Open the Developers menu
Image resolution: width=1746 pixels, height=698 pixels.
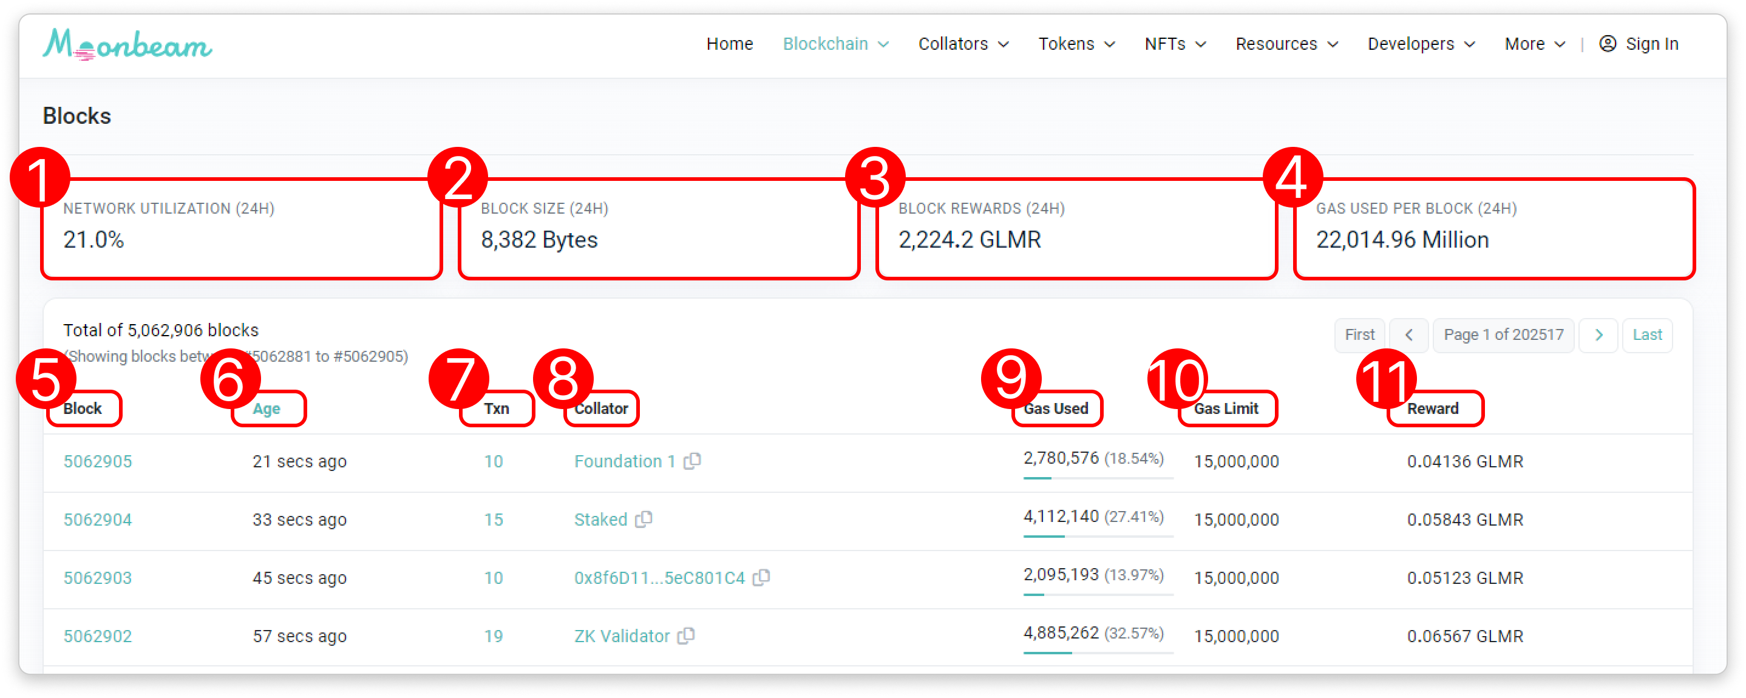pyautogui.click(x=1421, y=44)
